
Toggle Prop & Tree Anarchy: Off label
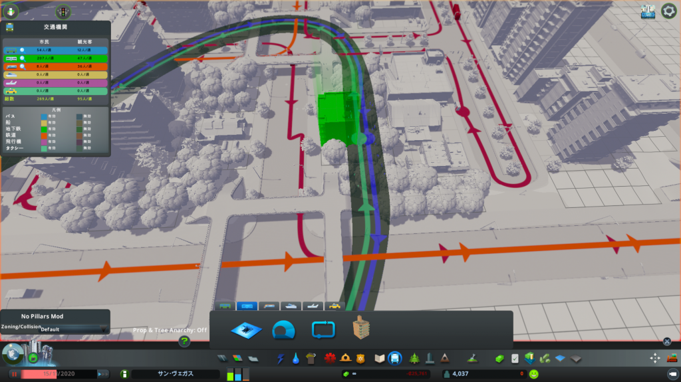pyautogui.click(x=170, y=330)
